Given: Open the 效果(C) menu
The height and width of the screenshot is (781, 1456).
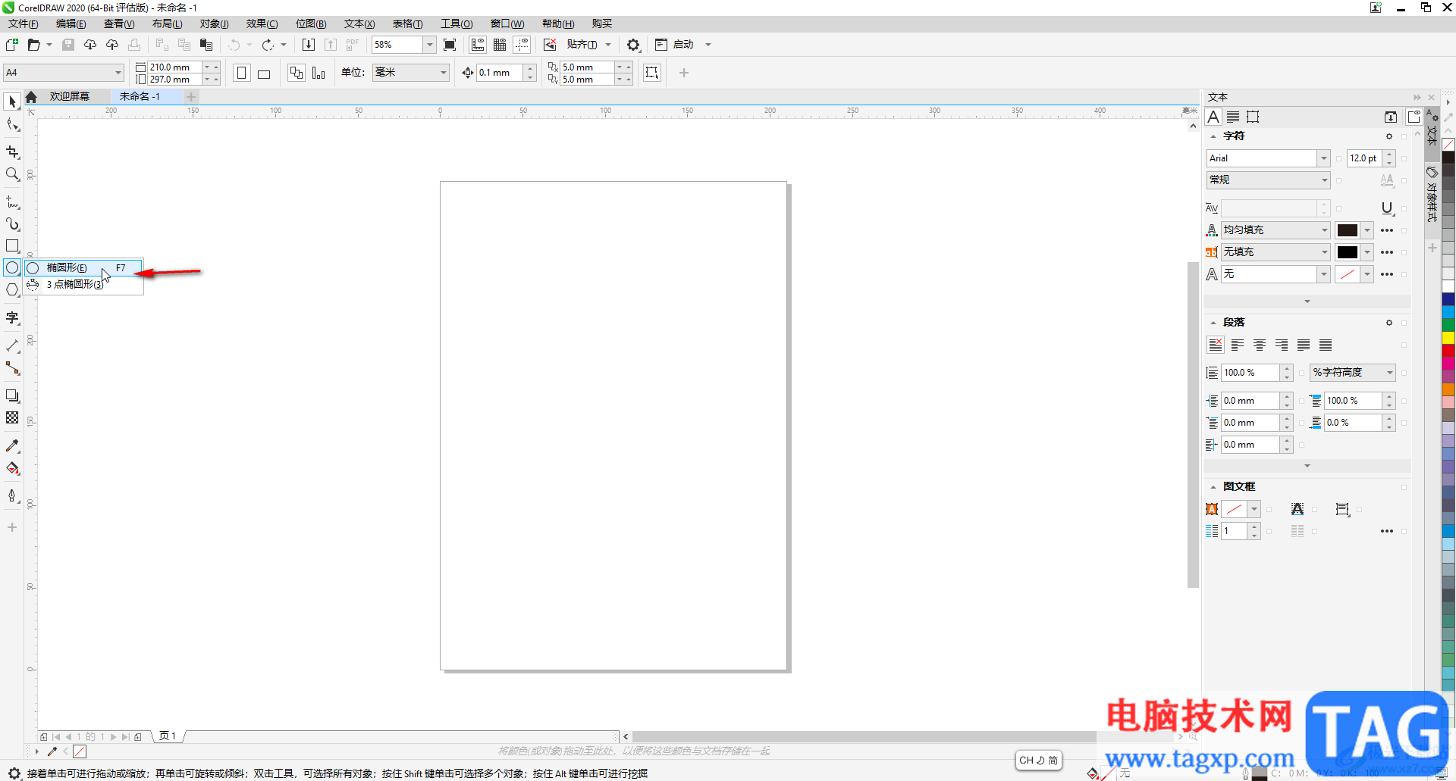Looking at the screenshot, I should [x=262, y=23].
